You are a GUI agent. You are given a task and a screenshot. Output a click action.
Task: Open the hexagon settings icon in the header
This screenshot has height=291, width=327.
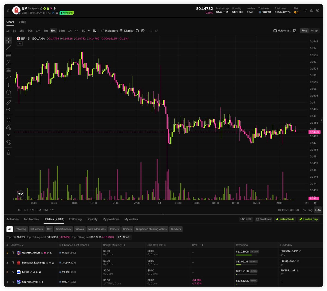[x=318, y=10]
